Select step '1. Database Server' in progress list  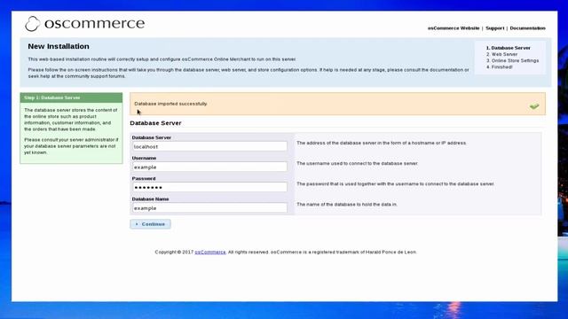click(509, 48)
